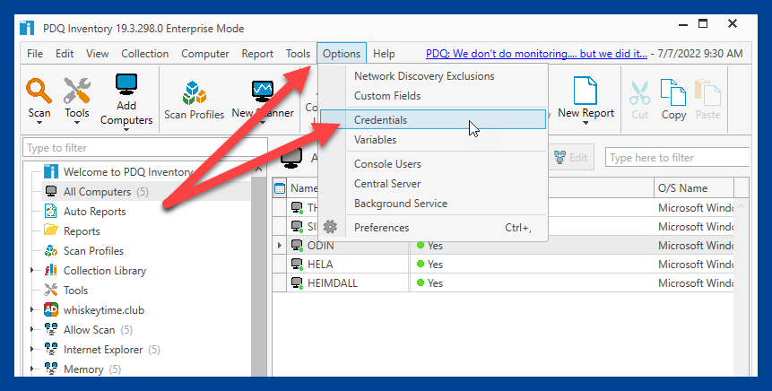This screenshot has width=772, height=391.
Task: Open the Tools wrench toolbar button
Action: 77,91
